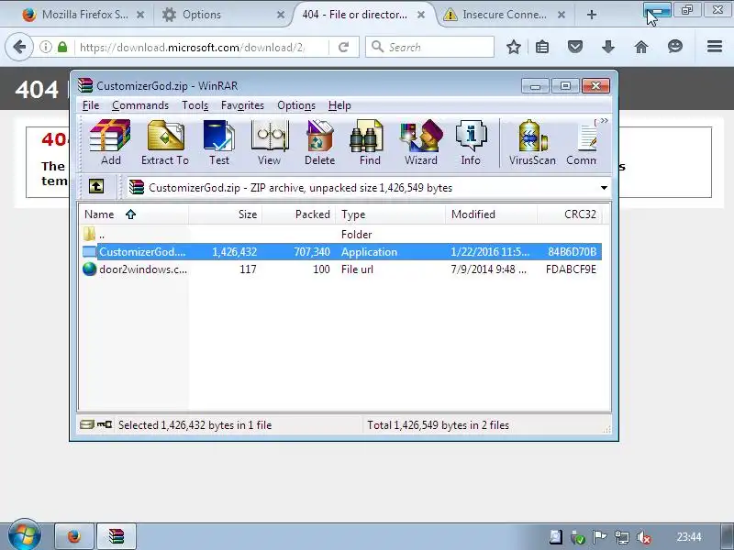Click the Add toolbar icon in WinRAR
Image resolution: width=734 pixels, height=550 pixels.
pyautogui.click(x=110, y=142)
